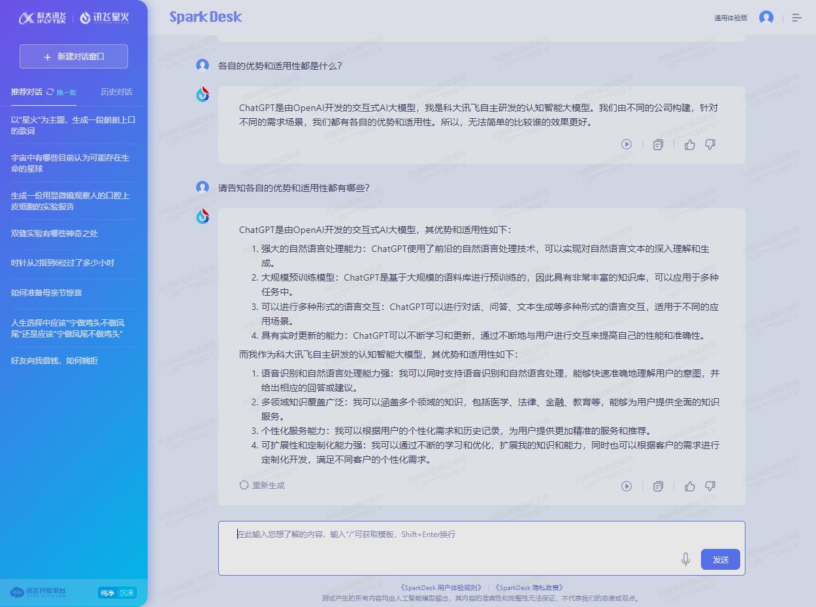Screen dimensions: 816x607
Task: Switch to the 推荐对话 tab
Action: pos(27,92)
